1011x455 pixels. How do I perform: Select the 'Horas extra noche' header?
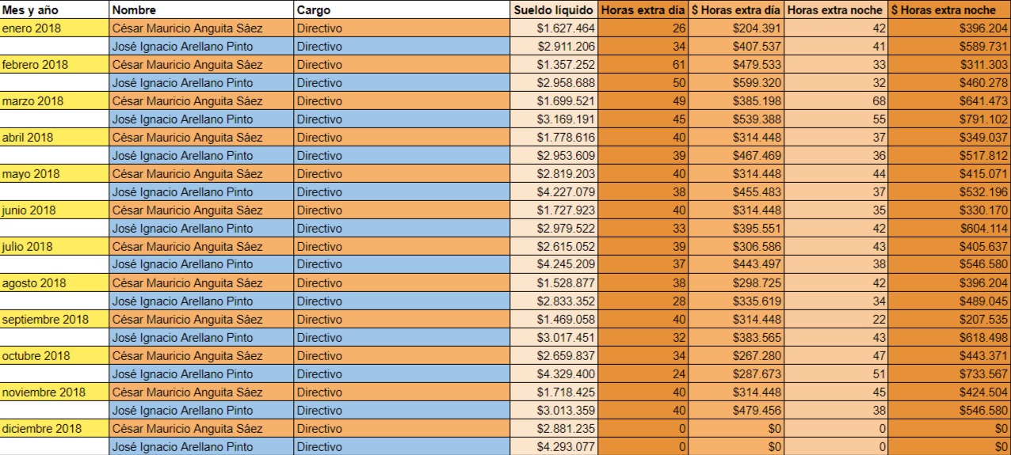836,10
